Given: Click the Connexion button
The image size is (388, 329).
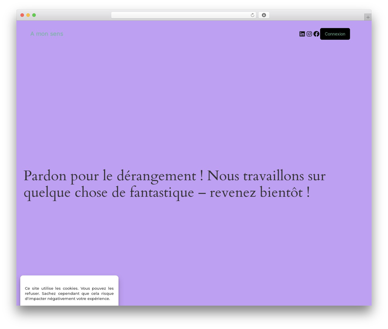Looking at the screenshot, I should [x=335, y=34].
